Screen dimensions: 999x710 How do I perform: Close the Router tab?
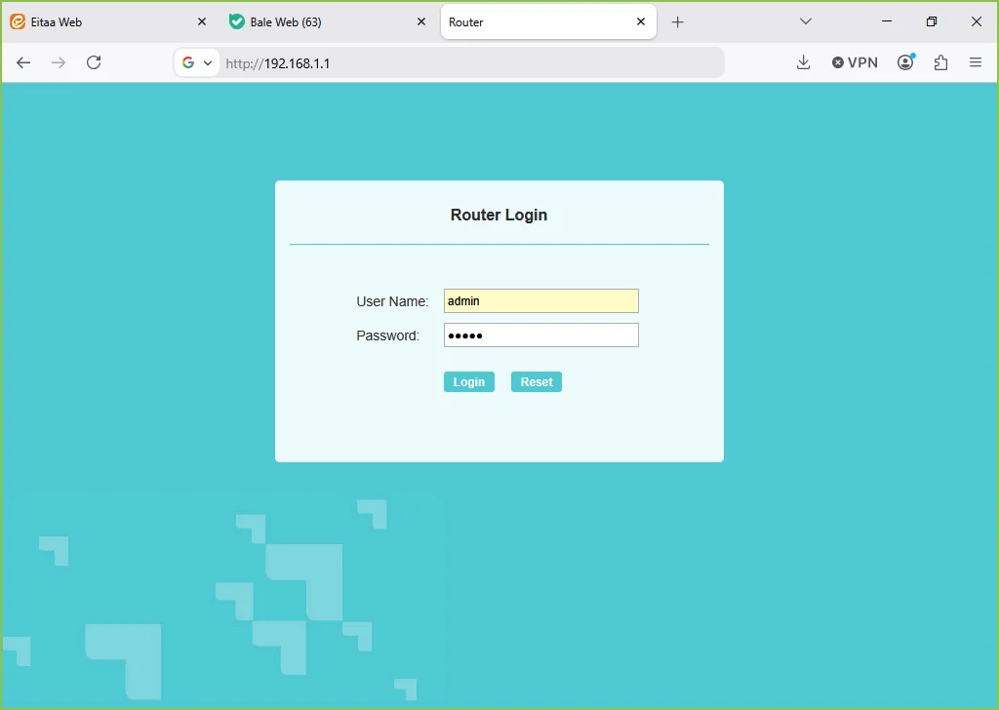tap(641, 21)
